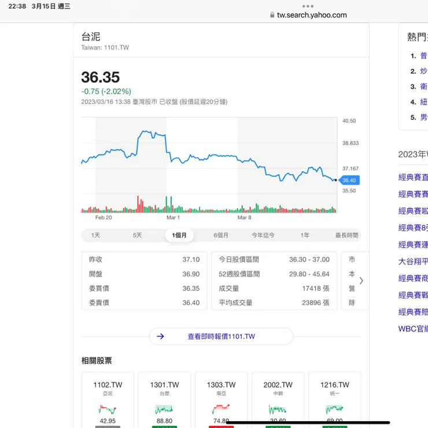
Task: Open the 1303.TW related stock card
Action: [x=221, y=400]
